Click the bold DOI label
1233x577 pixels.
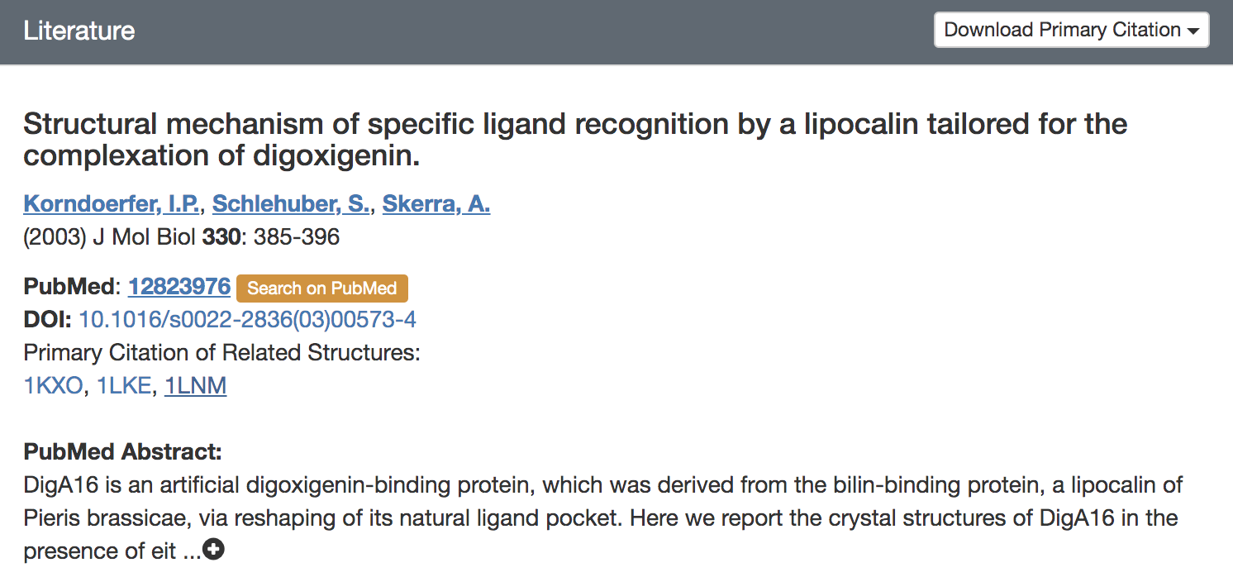pyautogui.click(x=47, y=320)
